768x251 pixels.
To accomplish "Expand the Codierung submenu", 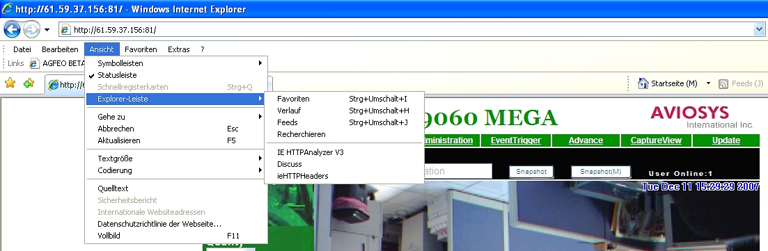I will [x=176, y=170].
